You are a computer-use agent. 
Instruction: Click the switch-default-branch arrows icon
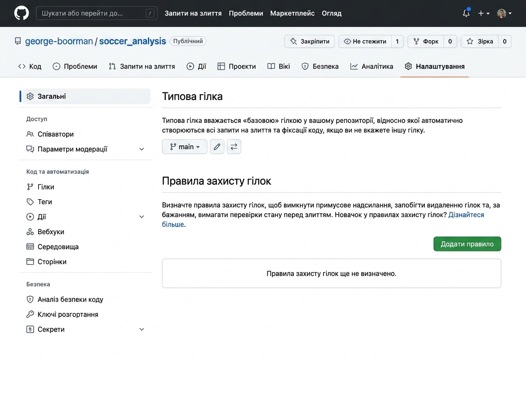(234, 147)
